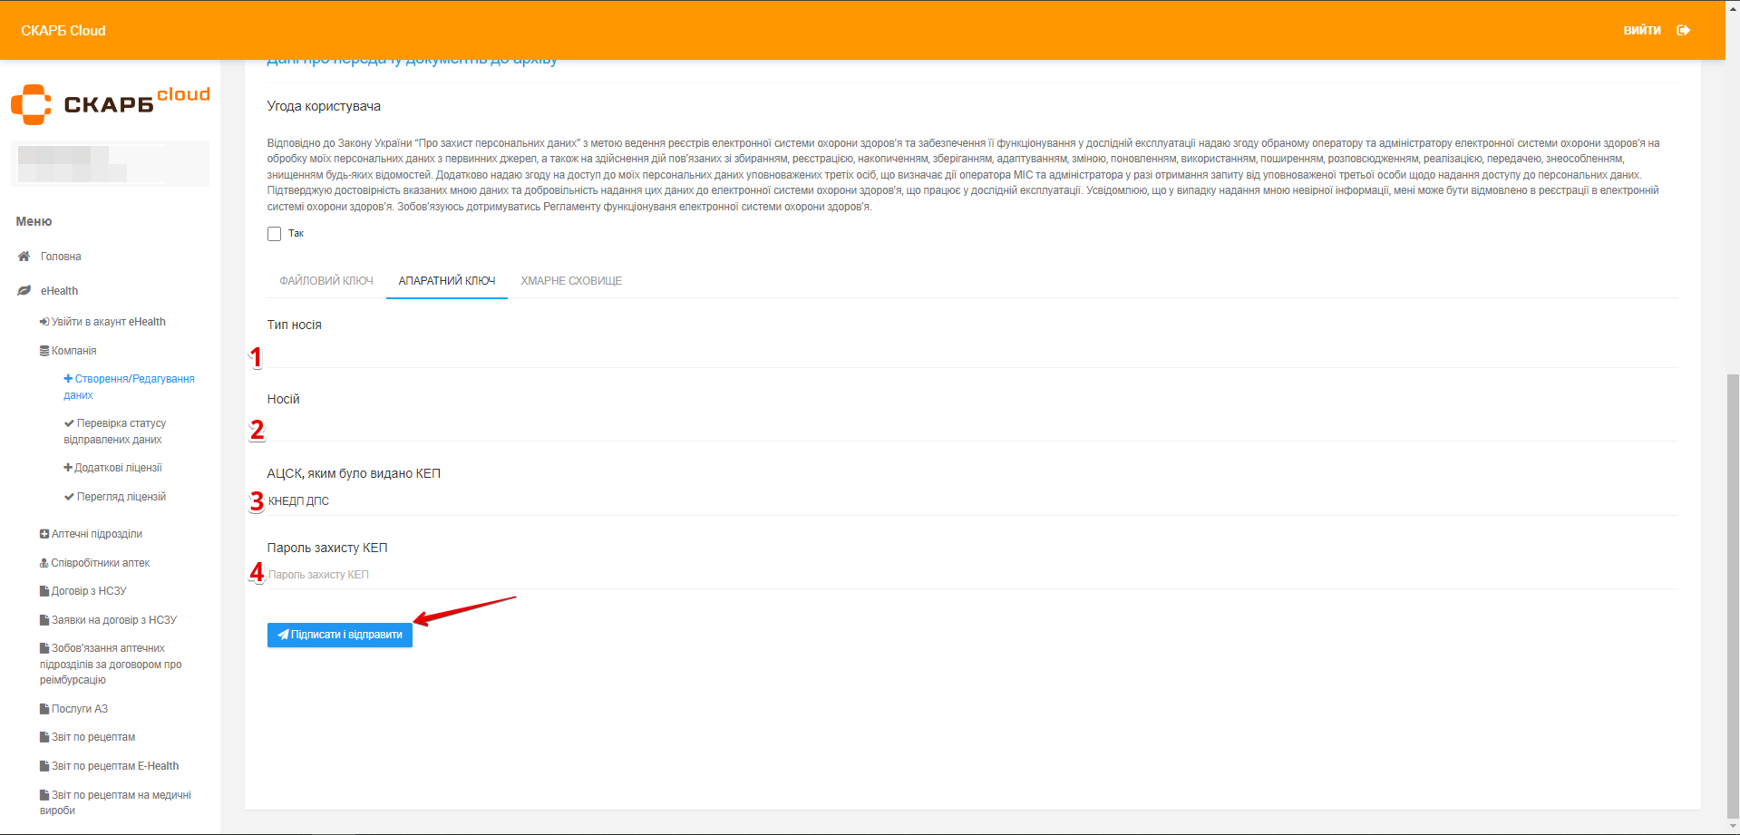Focus the Пароль захисту КЕП field
This screenshot has height=835, width=1740.
(x=971, y=575)
